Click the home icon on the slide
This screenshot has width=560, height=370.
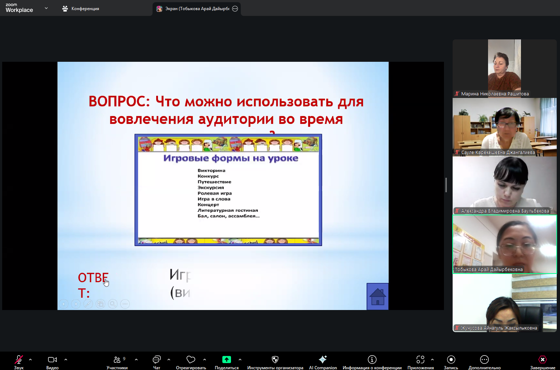377,297
